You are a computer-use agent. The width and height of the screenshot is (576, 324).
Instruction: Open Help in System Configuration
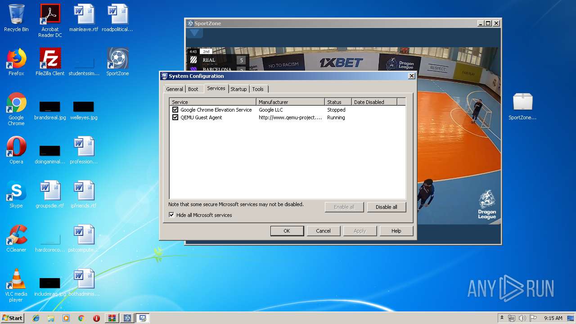click(x=396, y=231)
